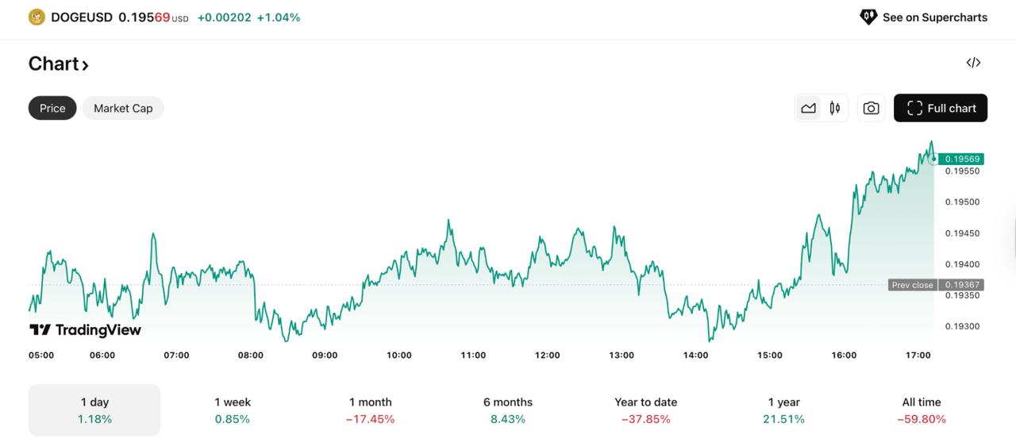
Task: Click the TradingView logo on chart
Action: 85,330
